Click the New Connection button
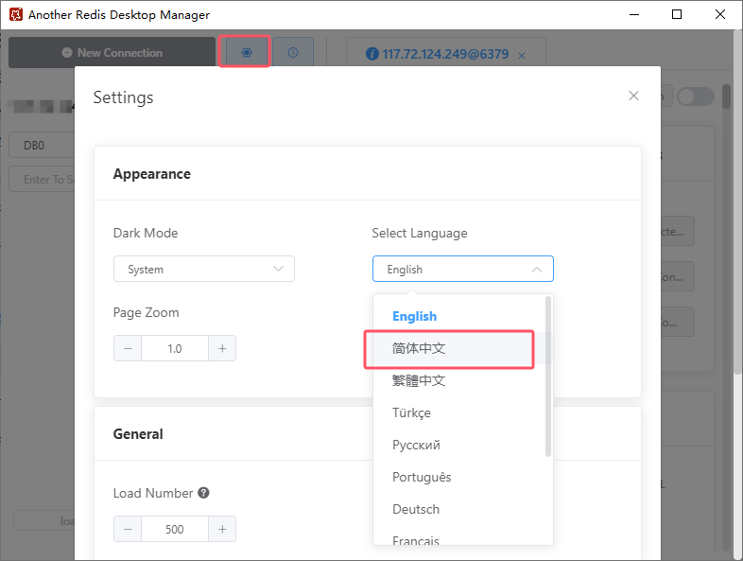 pos(112,53)
